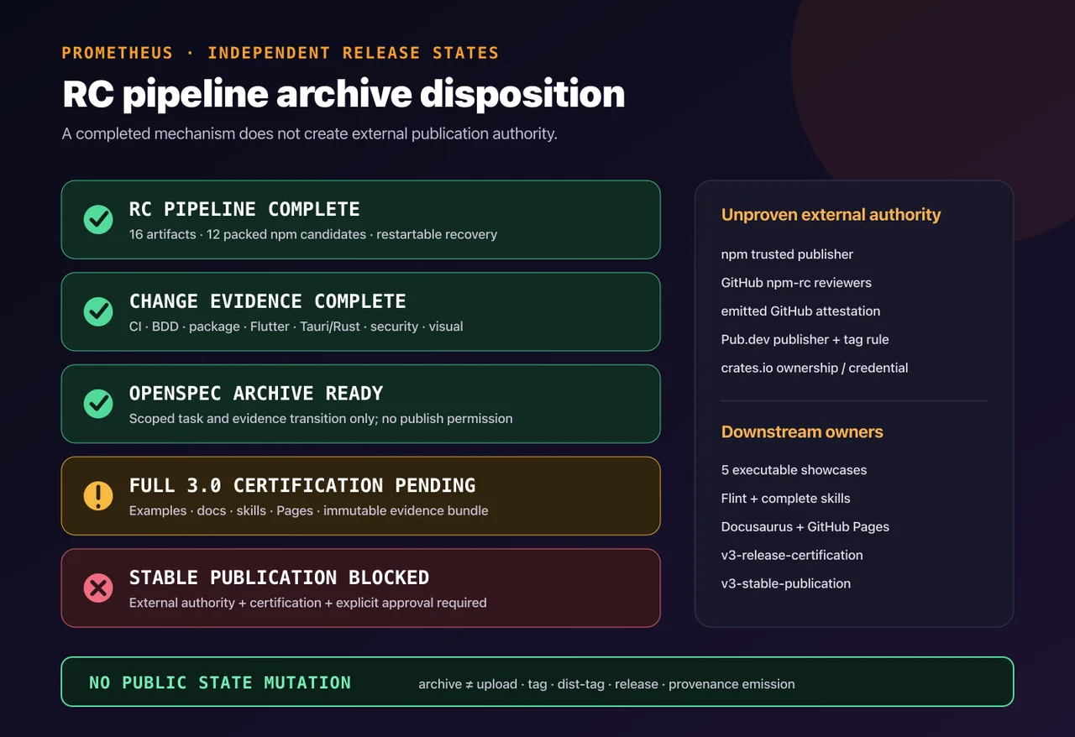
Task: Click the 'npm trusted publisher' item
Action: 787,254
